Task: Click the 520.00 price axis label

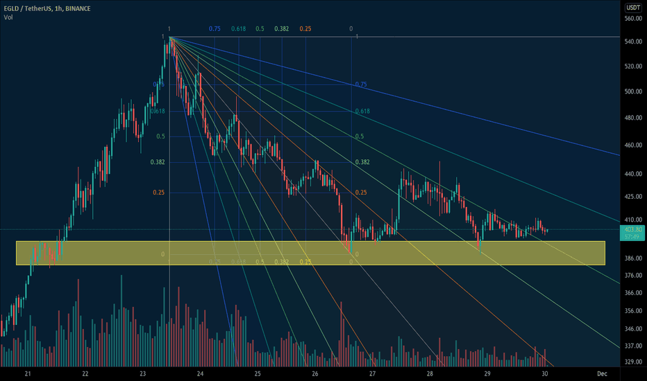Action: pyautogui.click(x=633, y=67)
